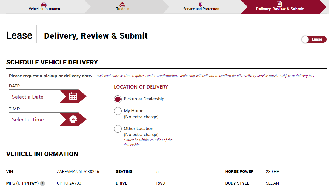Image resolution: width=329 pixels, height=190 pixels.
Task: Go to the Vehicle Information step tab
Action: 44,9
